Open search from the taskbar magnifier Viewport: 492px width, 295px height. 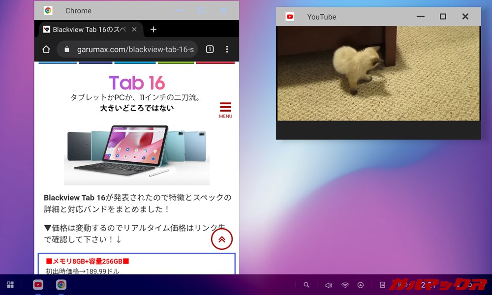point(307,285)
